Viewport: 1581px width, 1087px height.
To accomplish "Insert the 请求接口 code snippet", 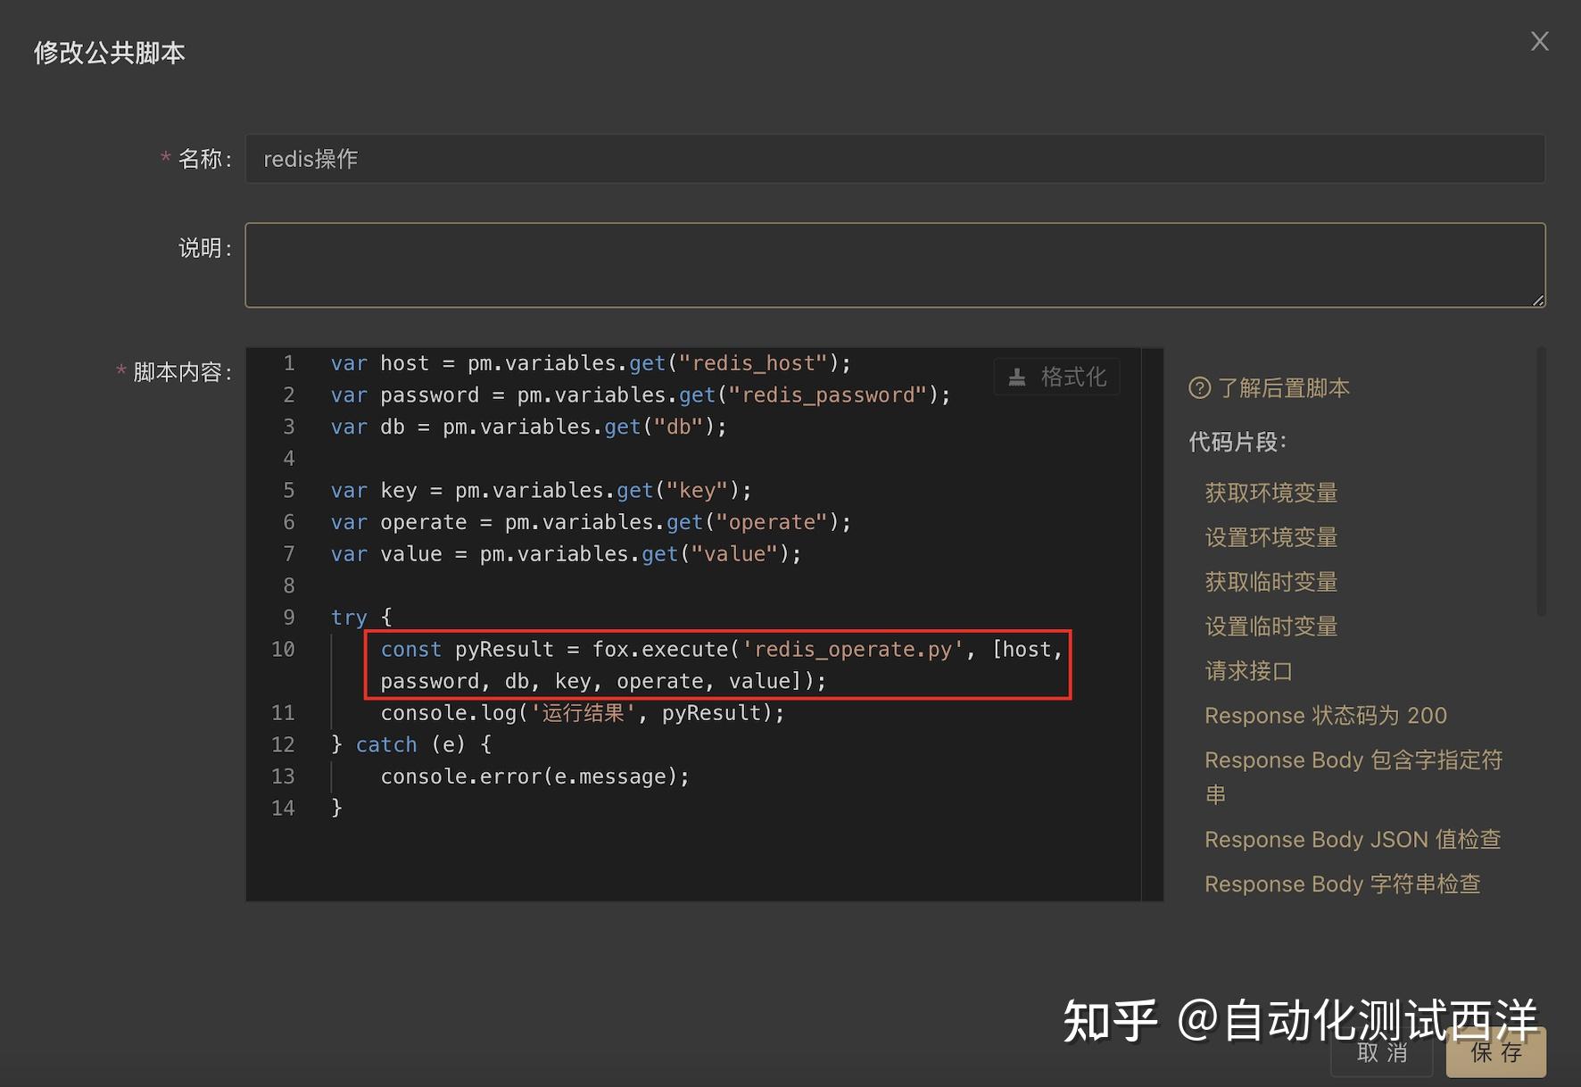I will [x=1248, y=670].
